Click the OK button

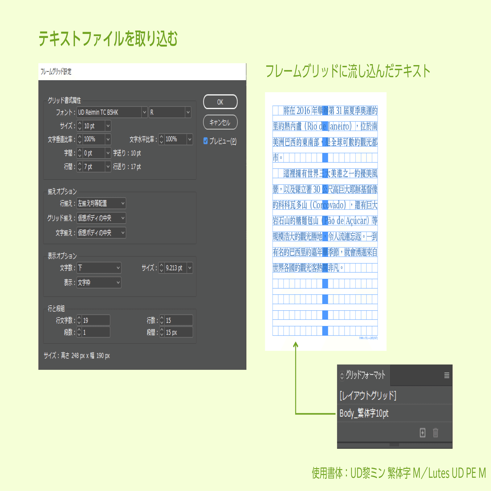point(220,102)
